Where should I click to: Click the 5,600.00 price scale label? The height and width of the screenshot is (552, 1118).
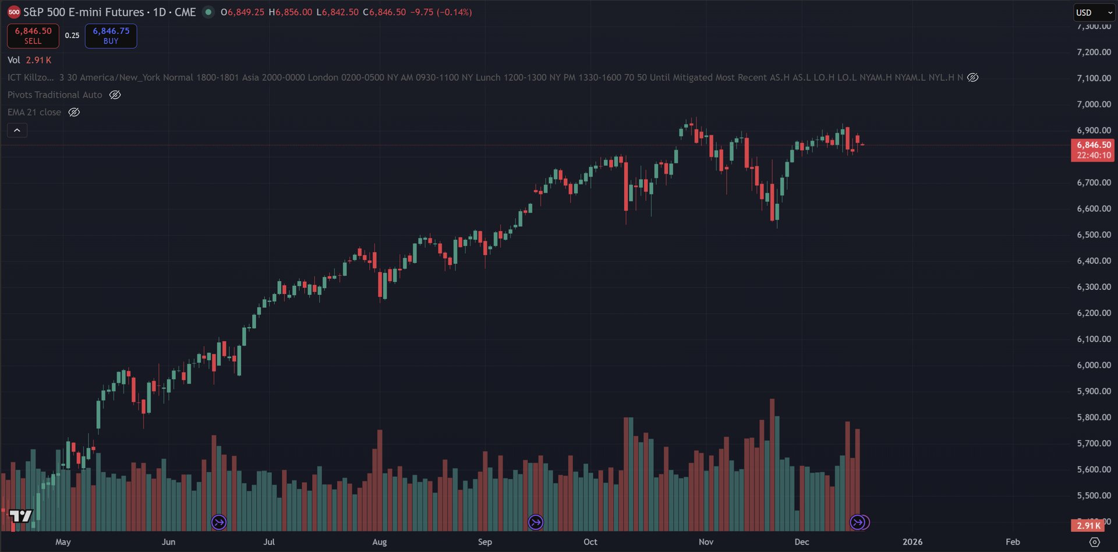tap(1094, 469)
